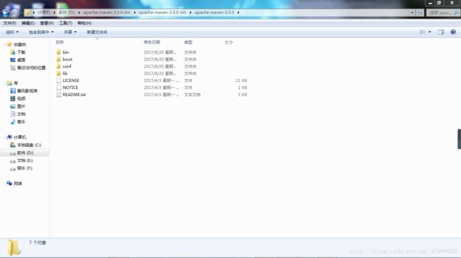Viewport: 461px width, 258px height.
Task: Open the Organize toolbar dropdown
Action: point(12,32)
